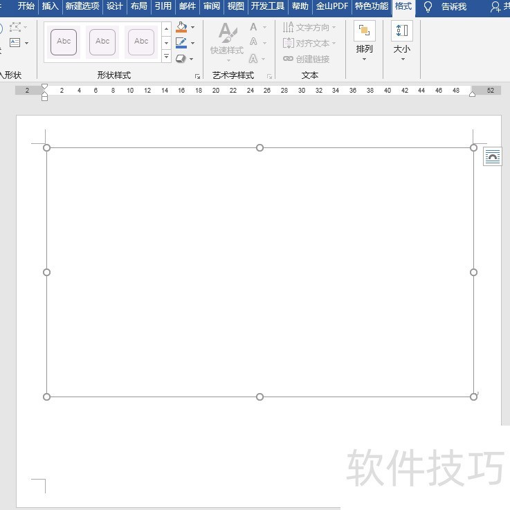Click the bottom-middle resize handle
Viewport: 510px width, 510px height.
point(259,397)
